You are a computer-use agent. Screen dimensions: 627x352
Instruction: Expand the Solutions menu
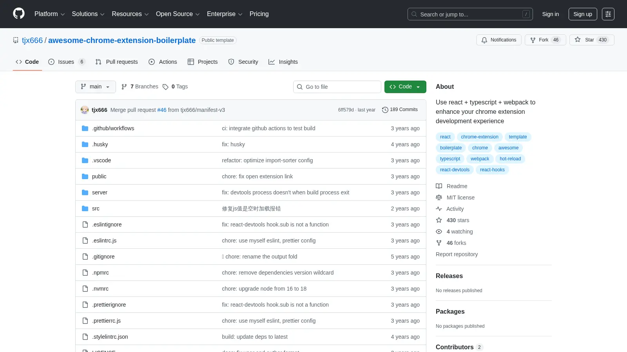pyautogui.click(x=88, y=14)
